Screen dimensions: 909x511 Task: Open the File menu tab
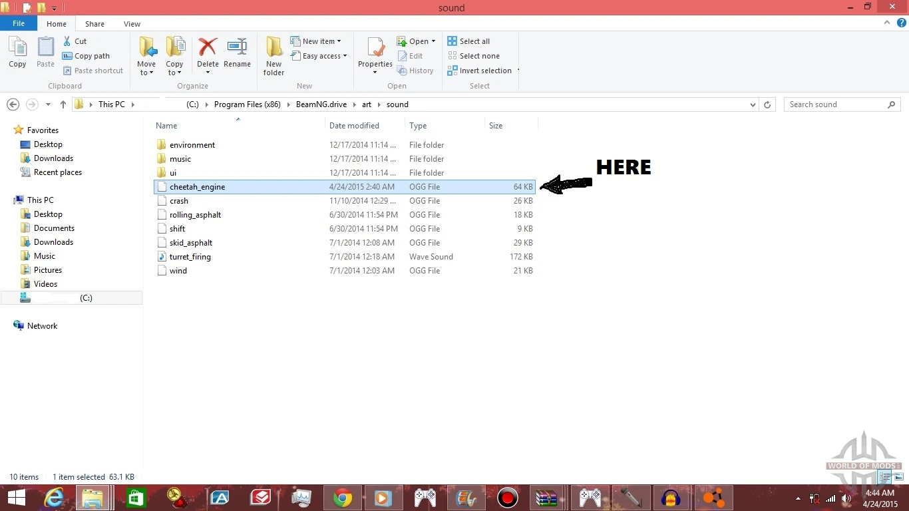[19, 23]
